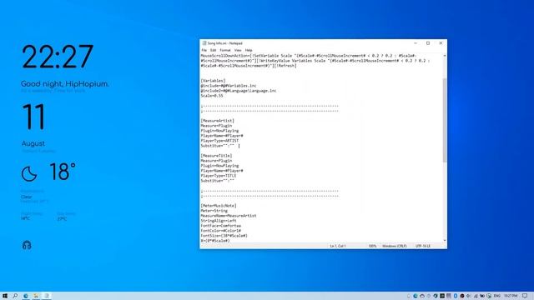The image size is (534, 300).
Task: Open Microsoft Edge from the taskbar
Action: (26, 296)
